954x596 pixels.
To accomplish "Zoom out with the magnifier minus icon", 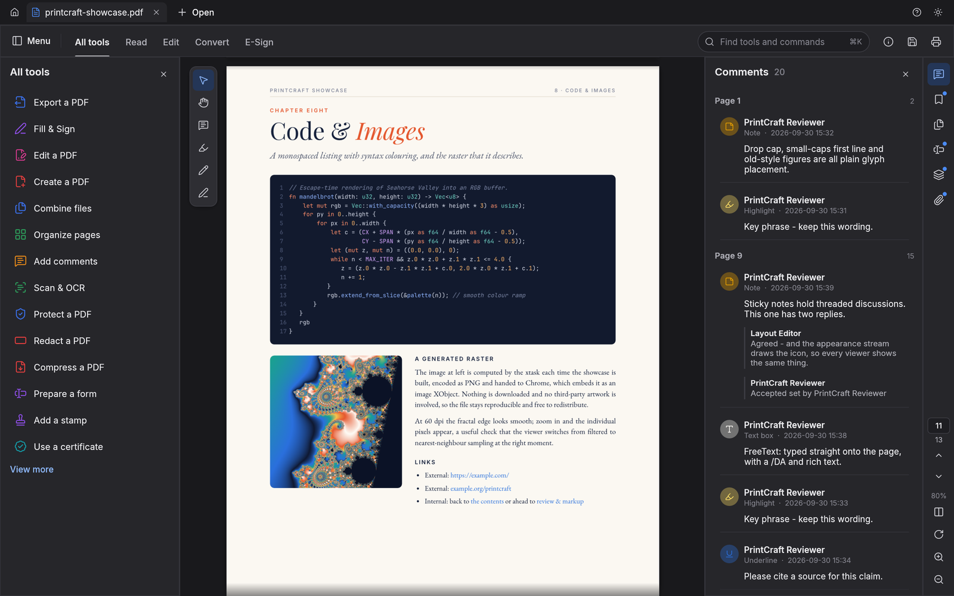I will click(x=938, y=579).
